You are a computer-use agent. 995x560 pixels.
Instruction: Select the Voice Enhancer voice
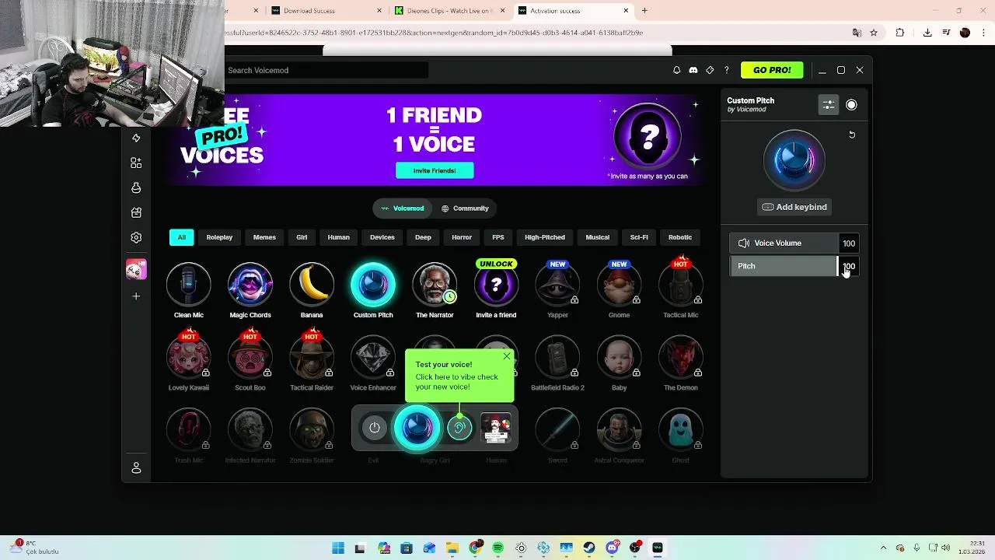pyautogui.click(x=373, y=357)
